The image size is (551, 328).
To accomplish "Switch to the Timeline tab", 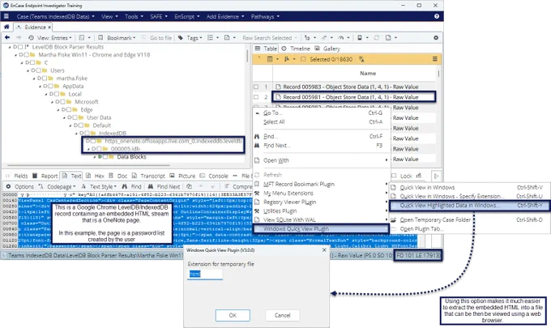I will pos(297,49).
